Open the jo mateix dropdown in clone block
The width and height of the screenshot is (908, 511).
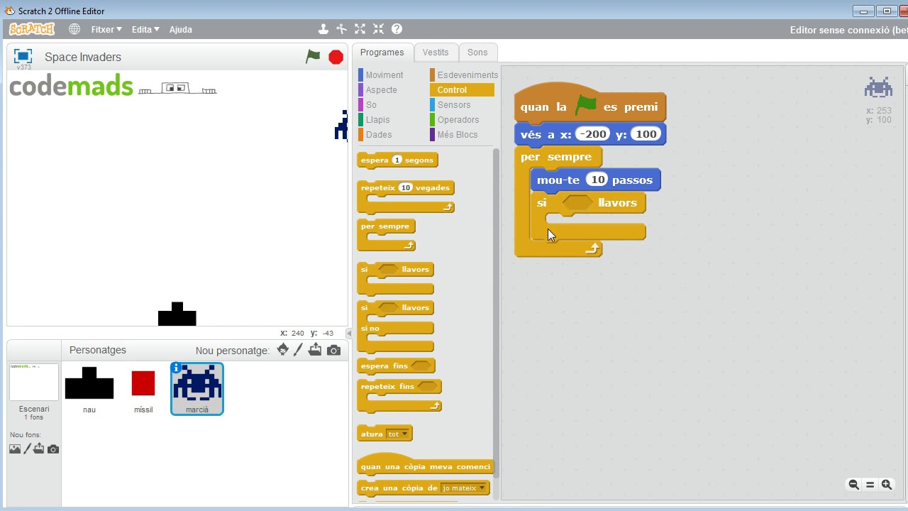(x=463, y=488)
